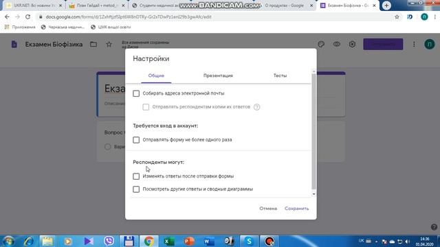Click browser back arrow
This screenshot has width=440, height=247.
tap(7, 16)
